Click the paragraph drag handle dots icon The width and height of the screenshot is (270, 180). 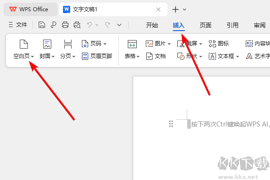click(x=171, y=124)
